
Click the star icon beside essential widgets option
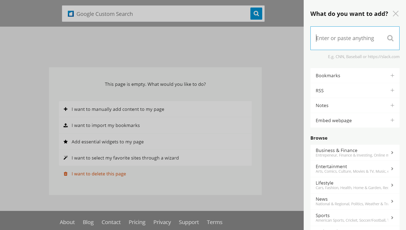point(66,141)
